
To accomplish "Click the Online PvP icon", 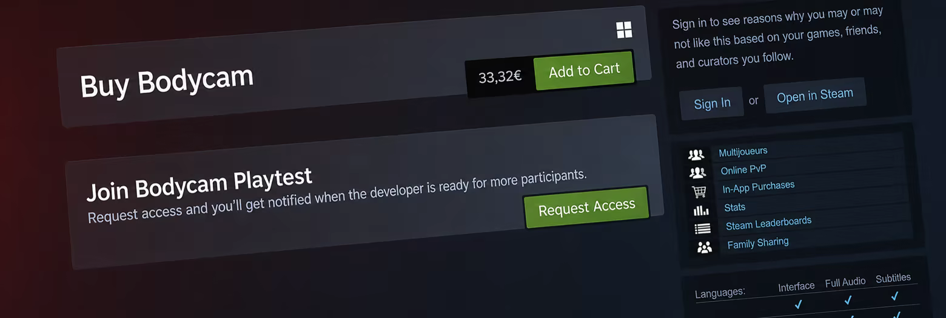I will [698, 173].
